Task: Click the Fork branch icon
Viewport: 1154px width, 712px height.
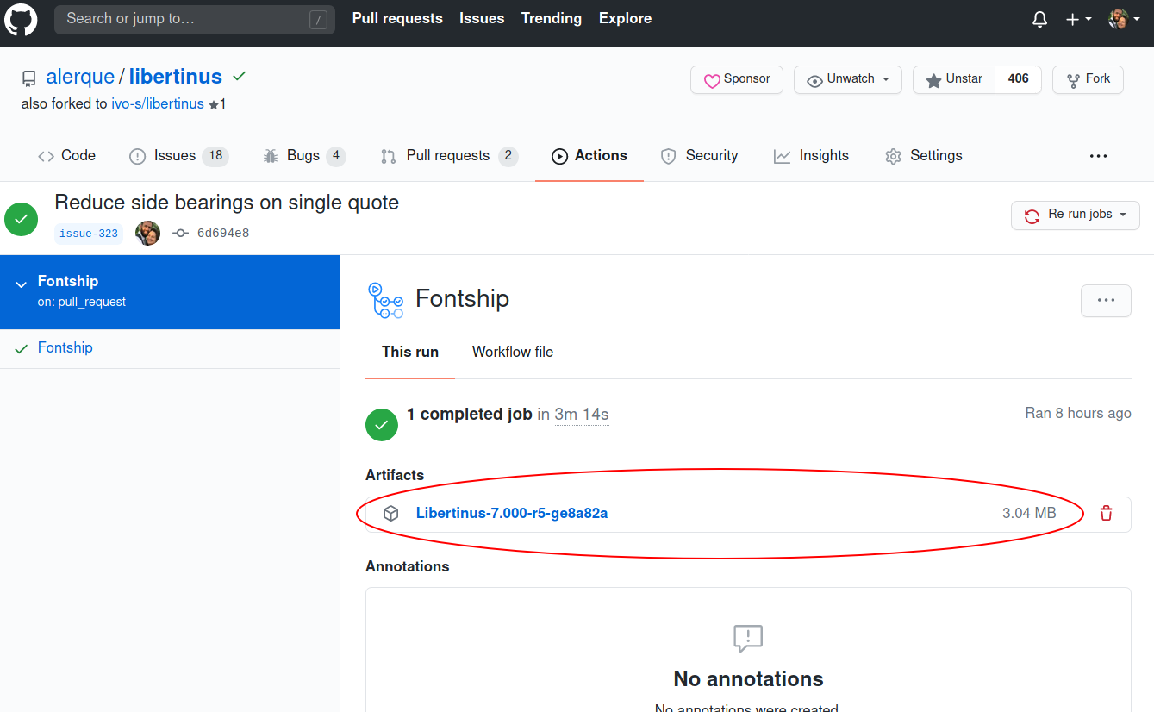Action: tap(1074, 81)
